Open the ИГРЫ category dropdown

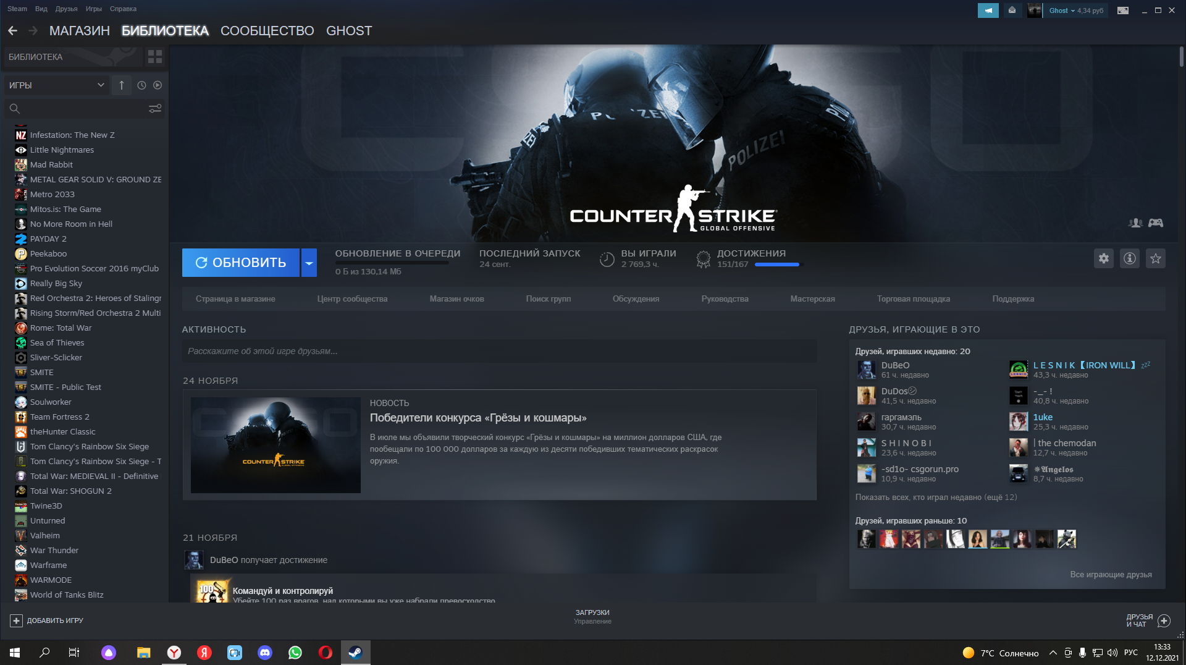[x=56, y=85]
